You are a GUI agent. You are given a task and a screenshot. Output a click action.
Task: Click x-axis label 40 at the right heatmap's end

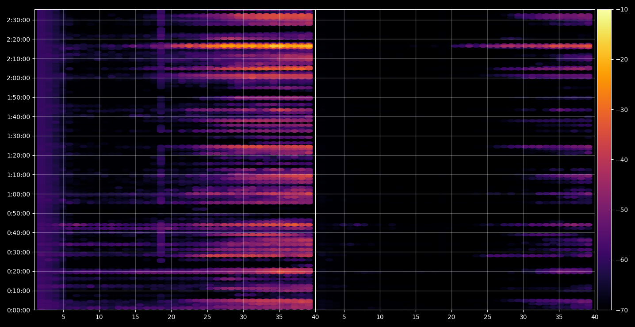[x=595, y=317]
